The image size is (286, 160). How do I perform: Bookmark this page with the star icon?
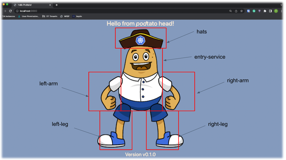(242, 11)
